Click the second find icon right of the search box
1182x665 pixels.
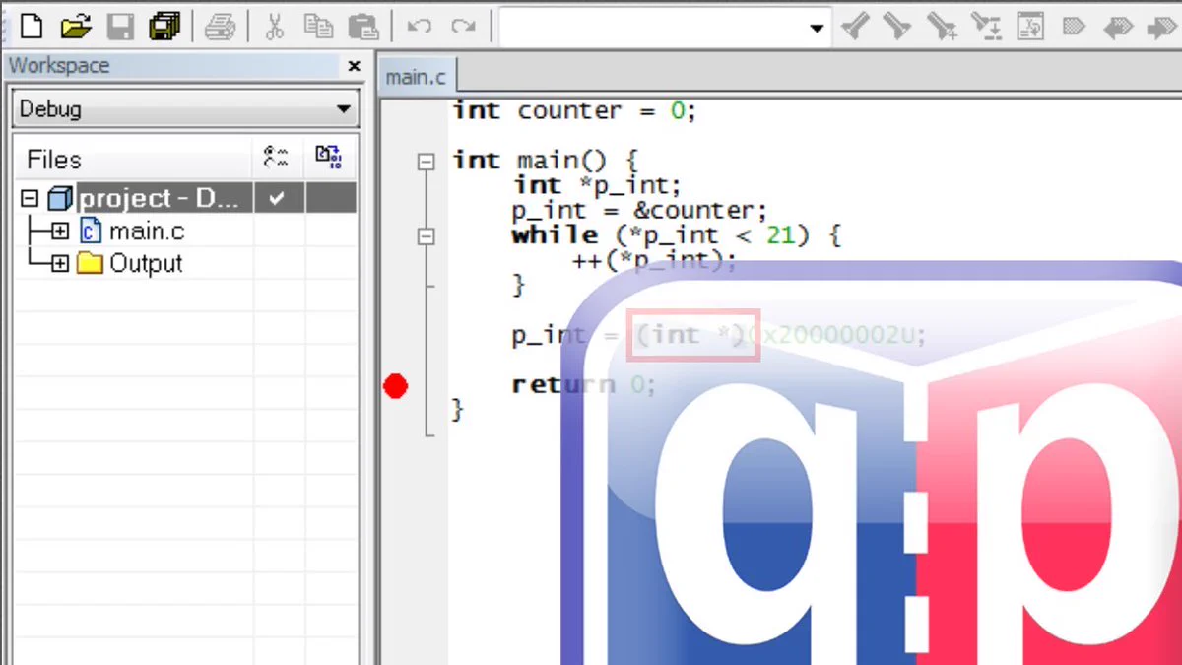(896, 27)
